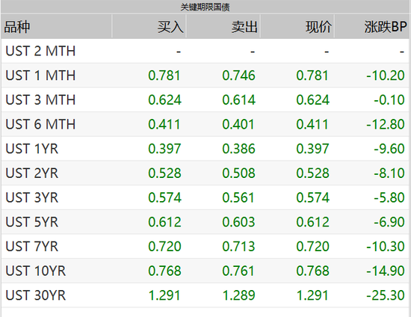Choose the UST 7YR instrument

pyautogui.click(x=32, y=246)
